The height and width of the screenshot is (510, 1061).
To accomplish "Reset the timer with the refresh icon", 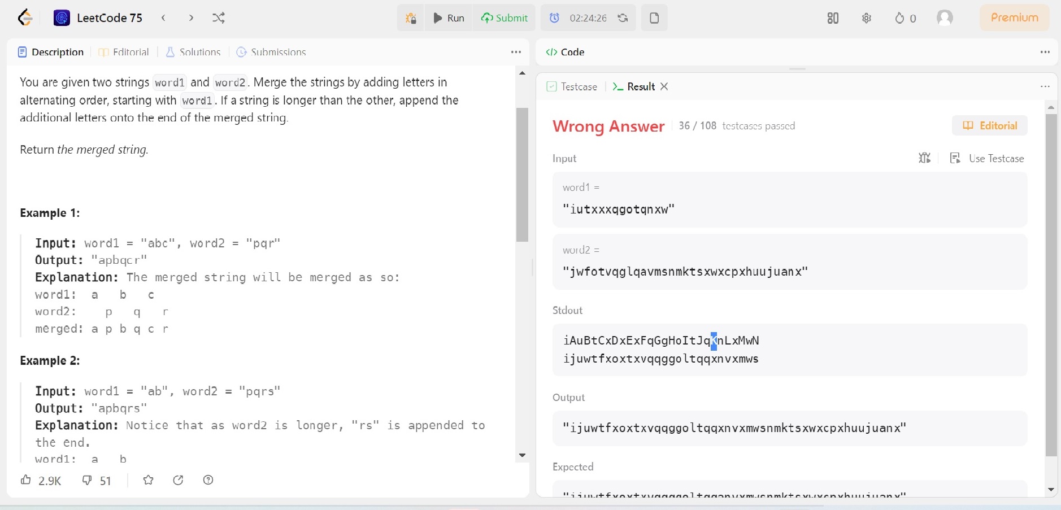I will point(623,18).
